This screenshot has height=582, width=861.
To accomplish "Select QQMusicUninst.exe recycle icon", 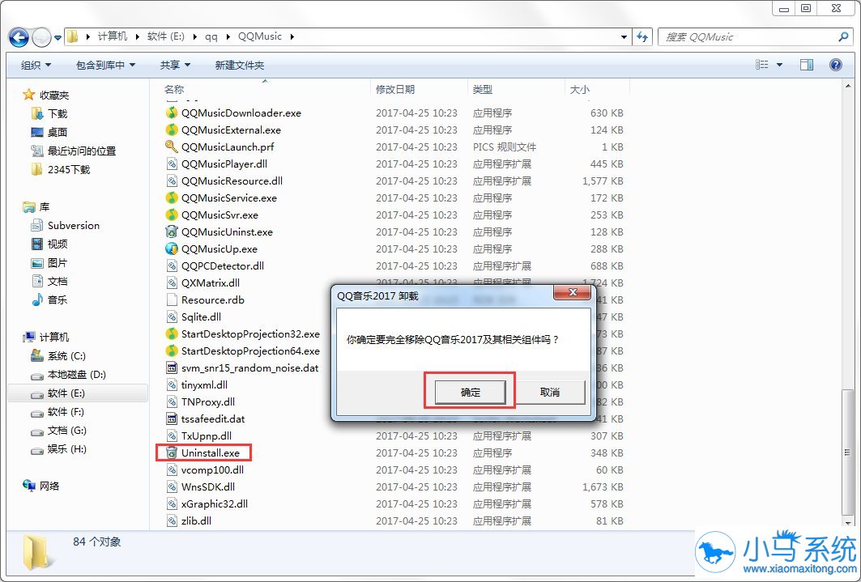I will click(172, 232).
